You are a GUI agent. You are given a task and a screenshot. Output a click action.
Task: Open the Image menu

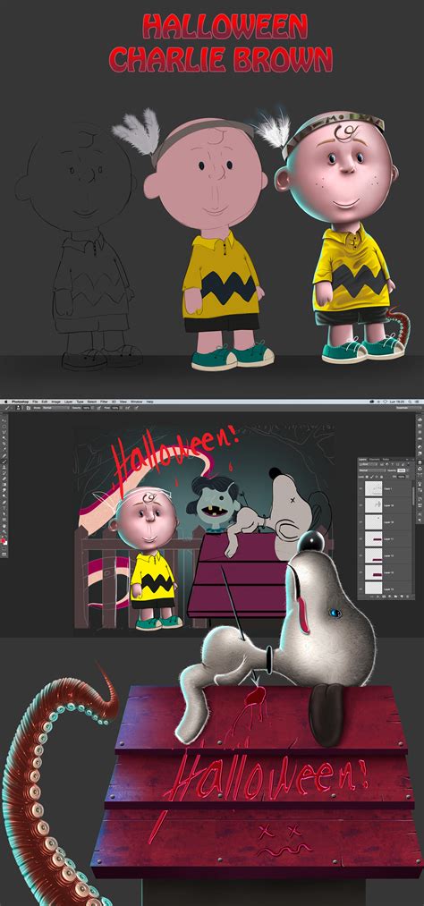click(x=56, y=401)
